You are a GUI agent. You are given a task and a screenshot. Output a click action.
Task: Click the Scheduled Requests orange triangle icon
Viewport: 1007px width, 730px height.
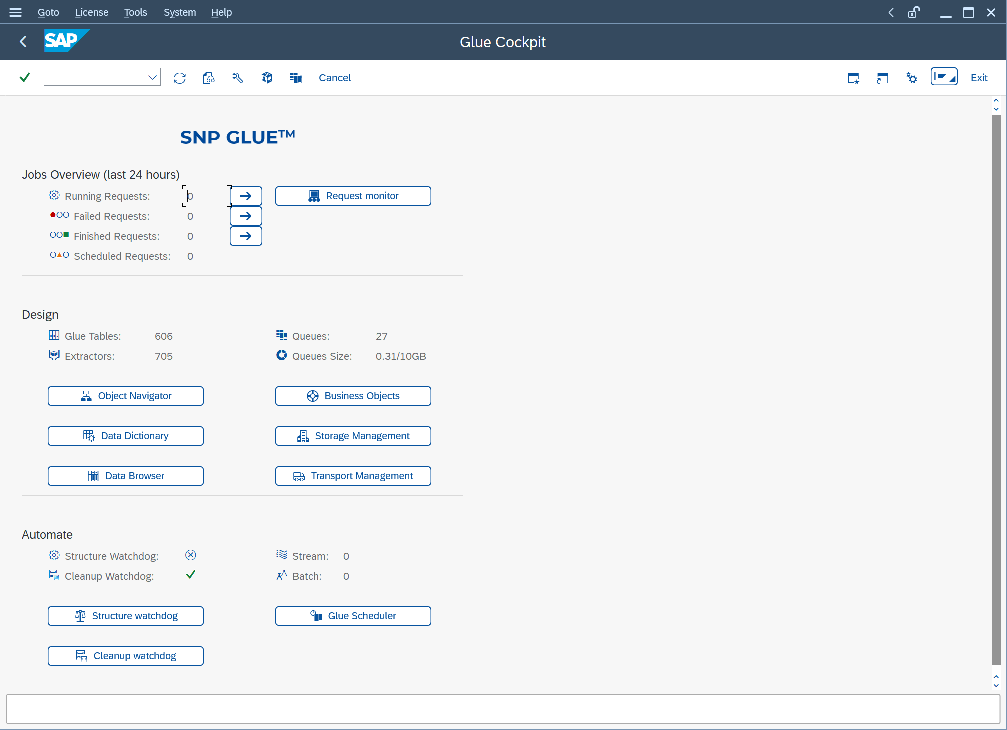pos(59,255)
